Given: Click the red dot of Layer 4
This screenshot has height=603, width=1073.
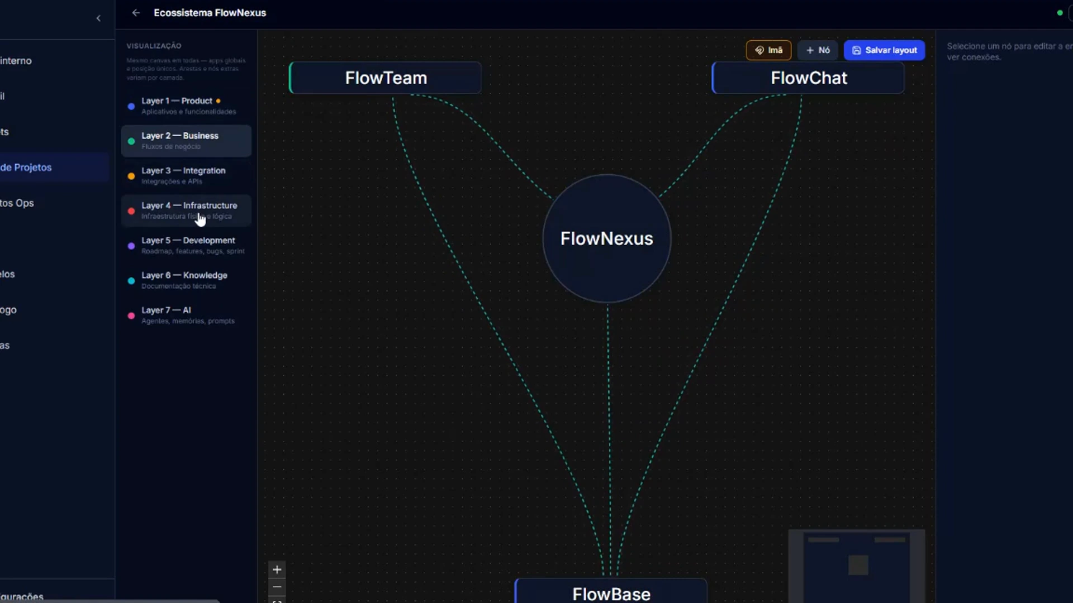Looking at the screenshot, I should (x=131, y=211).
